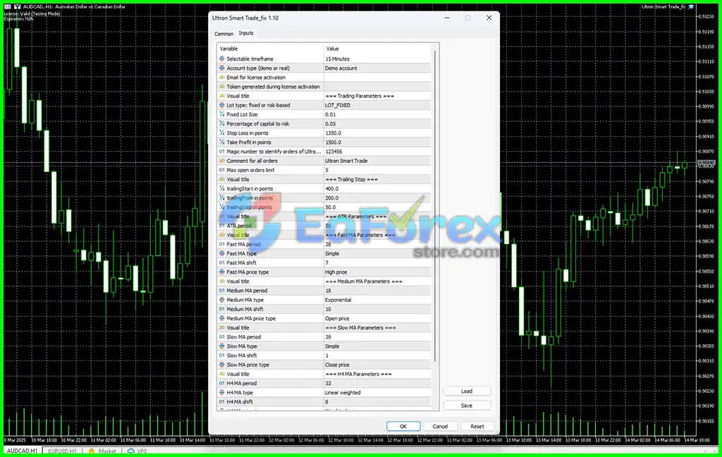This screenshot has height=457, width=722.
Task: Switch to the AUDCAD,H1 chart tab
Action: 22,451
